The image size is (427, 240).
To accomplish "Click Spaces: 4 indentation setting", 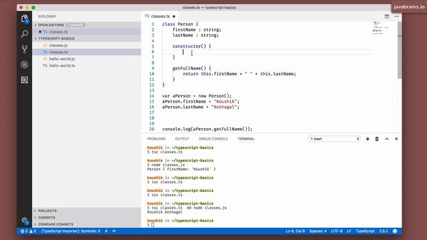I will pos(318,231).
